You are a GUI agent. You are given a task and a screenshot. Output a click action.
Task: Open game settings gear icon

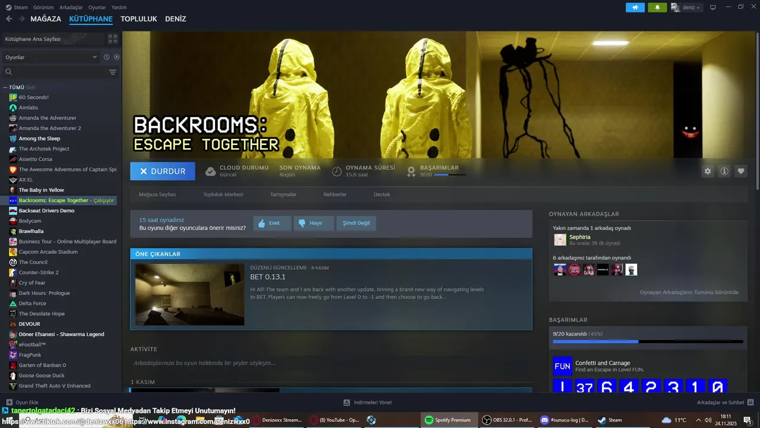tap(708, 171)
